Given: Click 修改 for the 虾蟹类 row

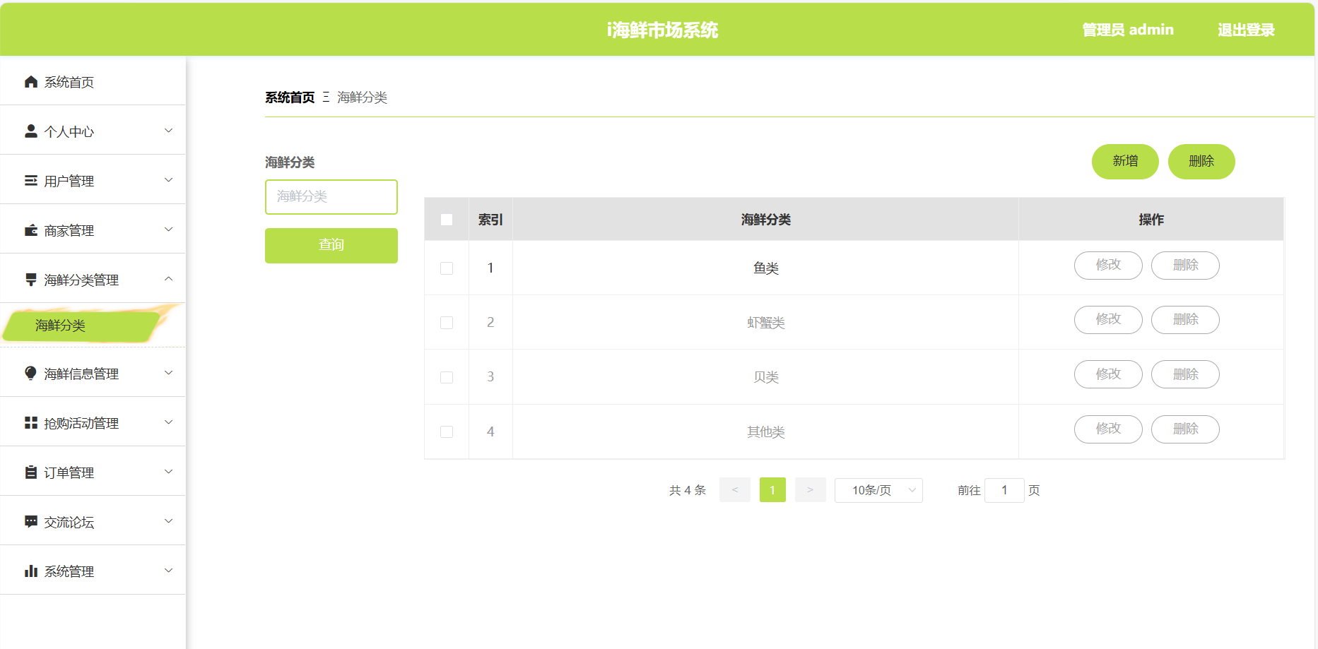Looking at the screenshot, I should [x=1108, y=320].
